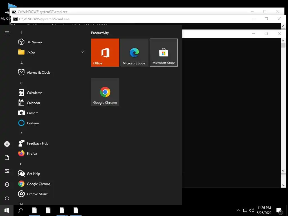Click the Office tile

click(105, 53)
